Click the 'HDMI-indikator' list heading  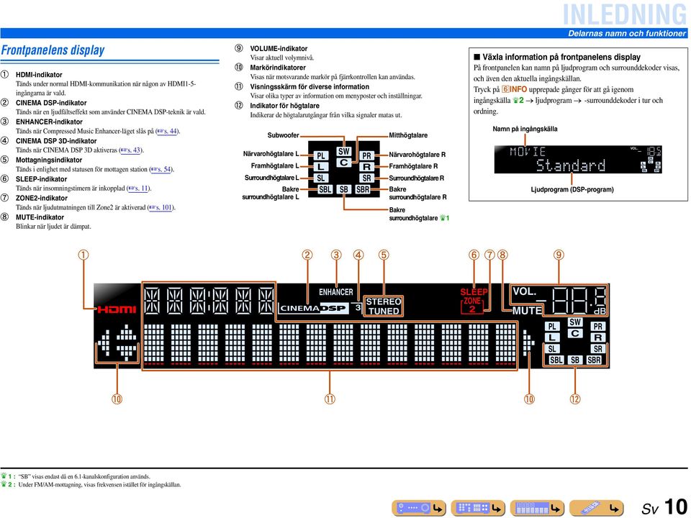coord(39,75)
